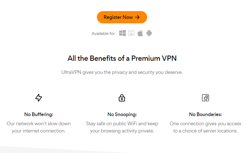Select the Android robot icon
The width and height of the screenshot is (251, 153).
149,33
